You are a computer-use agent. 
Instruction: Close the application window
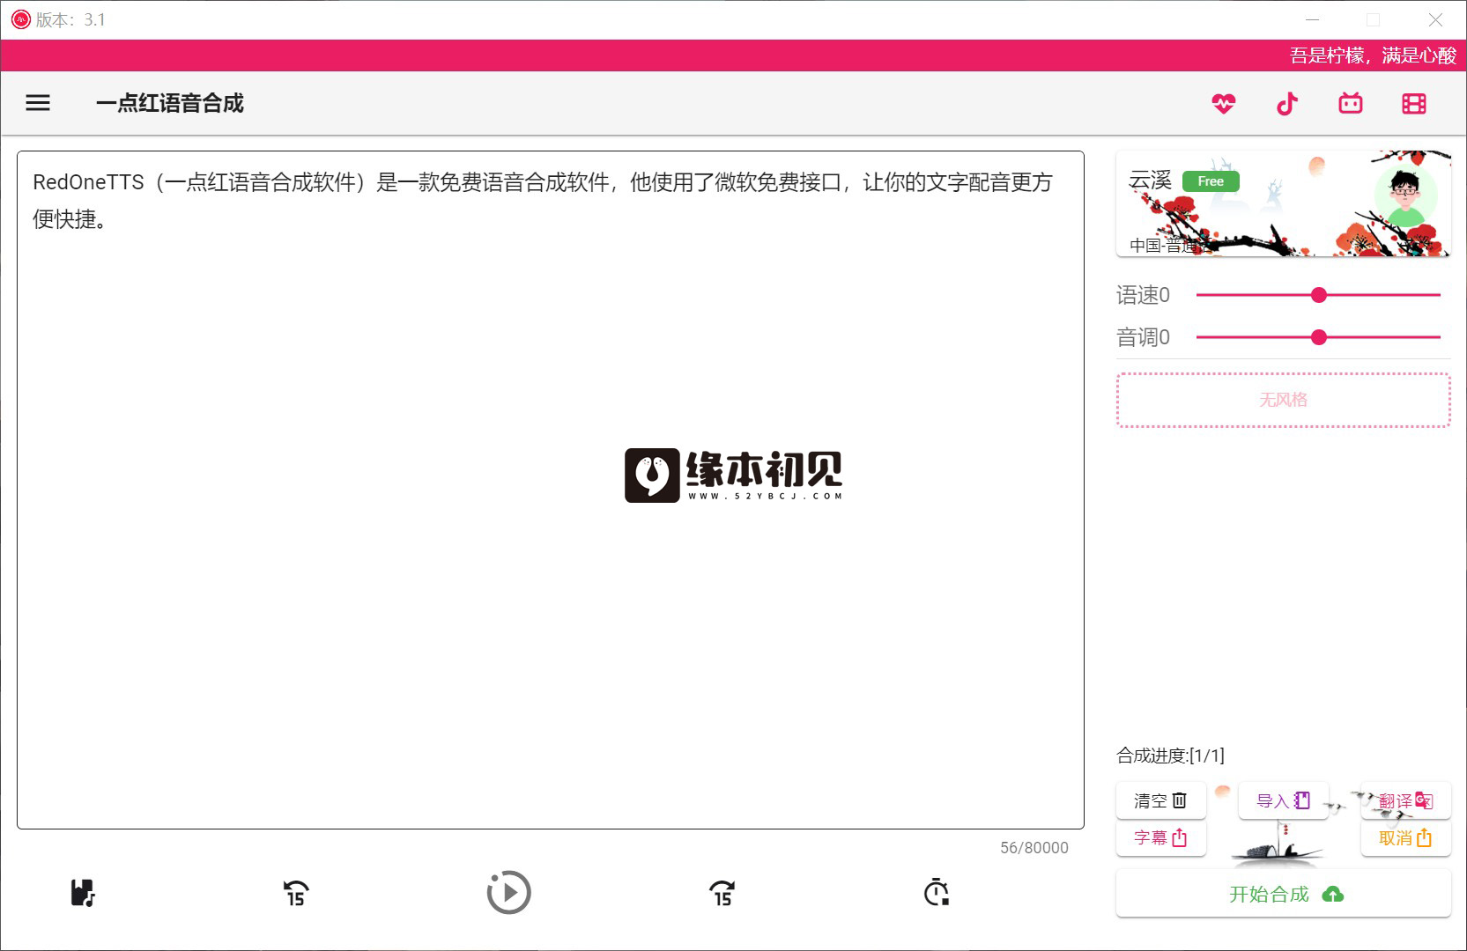(x=1435, y=19)
